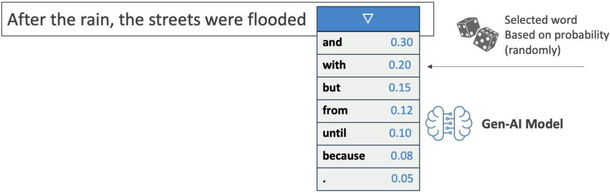The height and width of the screenshot is (193, 610).
Task: Click the sentence text input box
Action: (x=217, y=20)
